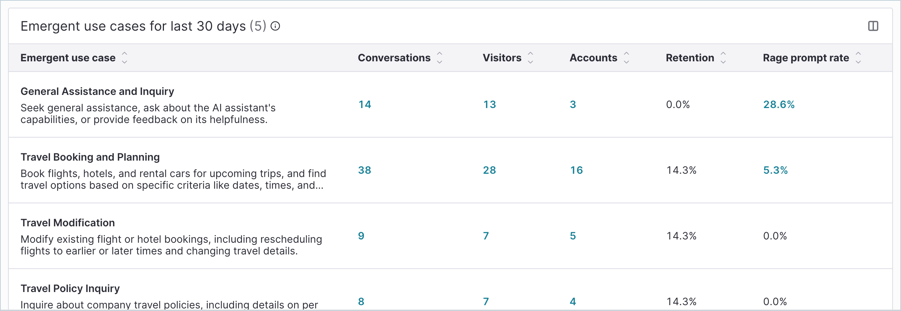Click the 0.0% retention for General Assistance
901x311 pixels.
point(678,104)
